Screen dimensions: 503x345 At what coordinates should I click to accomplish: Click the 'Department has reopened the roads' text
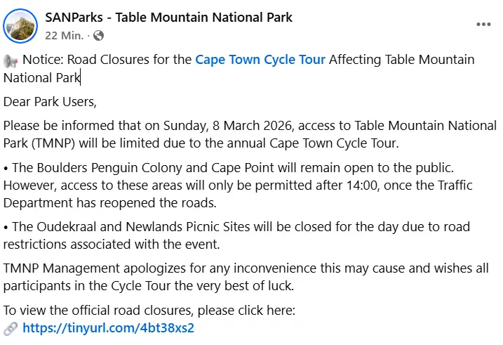[x=109, y=203]
